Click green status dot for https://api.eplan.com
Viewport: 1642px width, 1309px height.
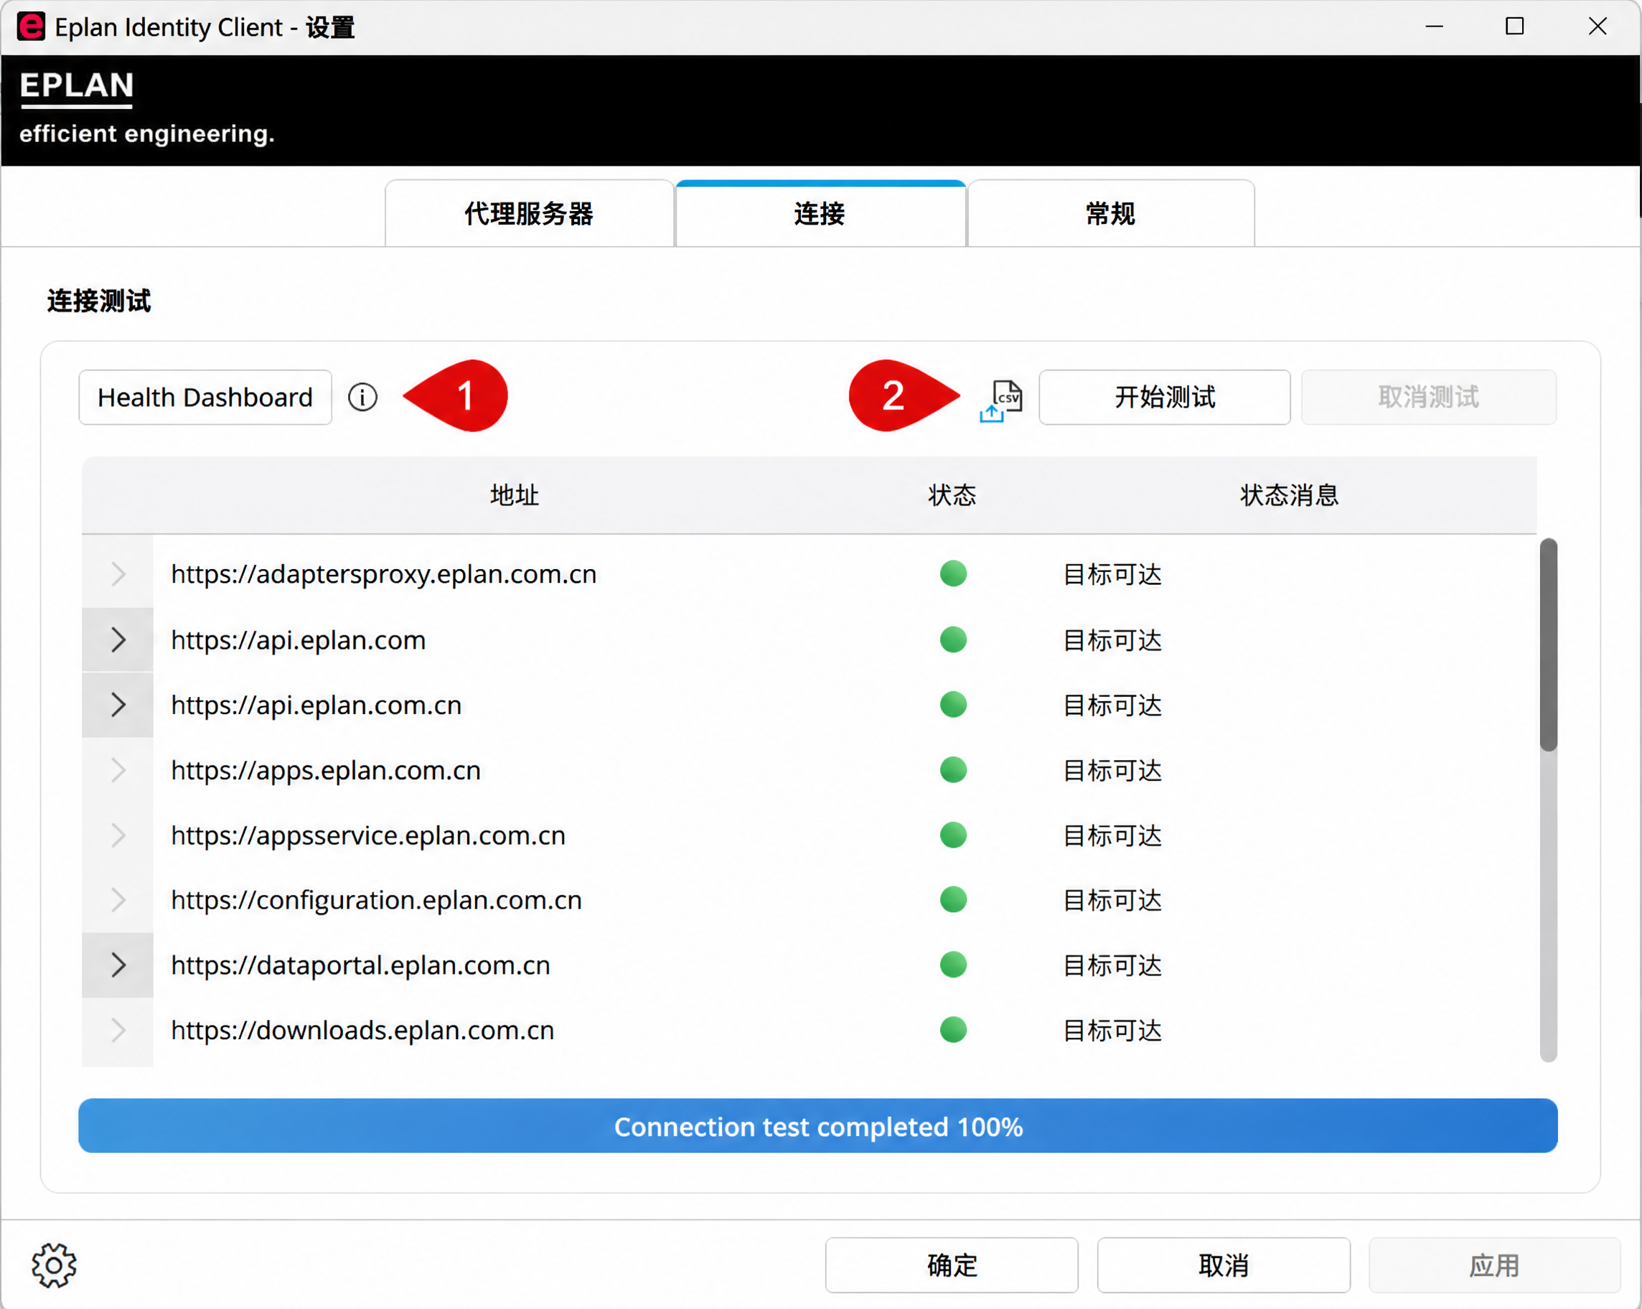click(953, 639)
